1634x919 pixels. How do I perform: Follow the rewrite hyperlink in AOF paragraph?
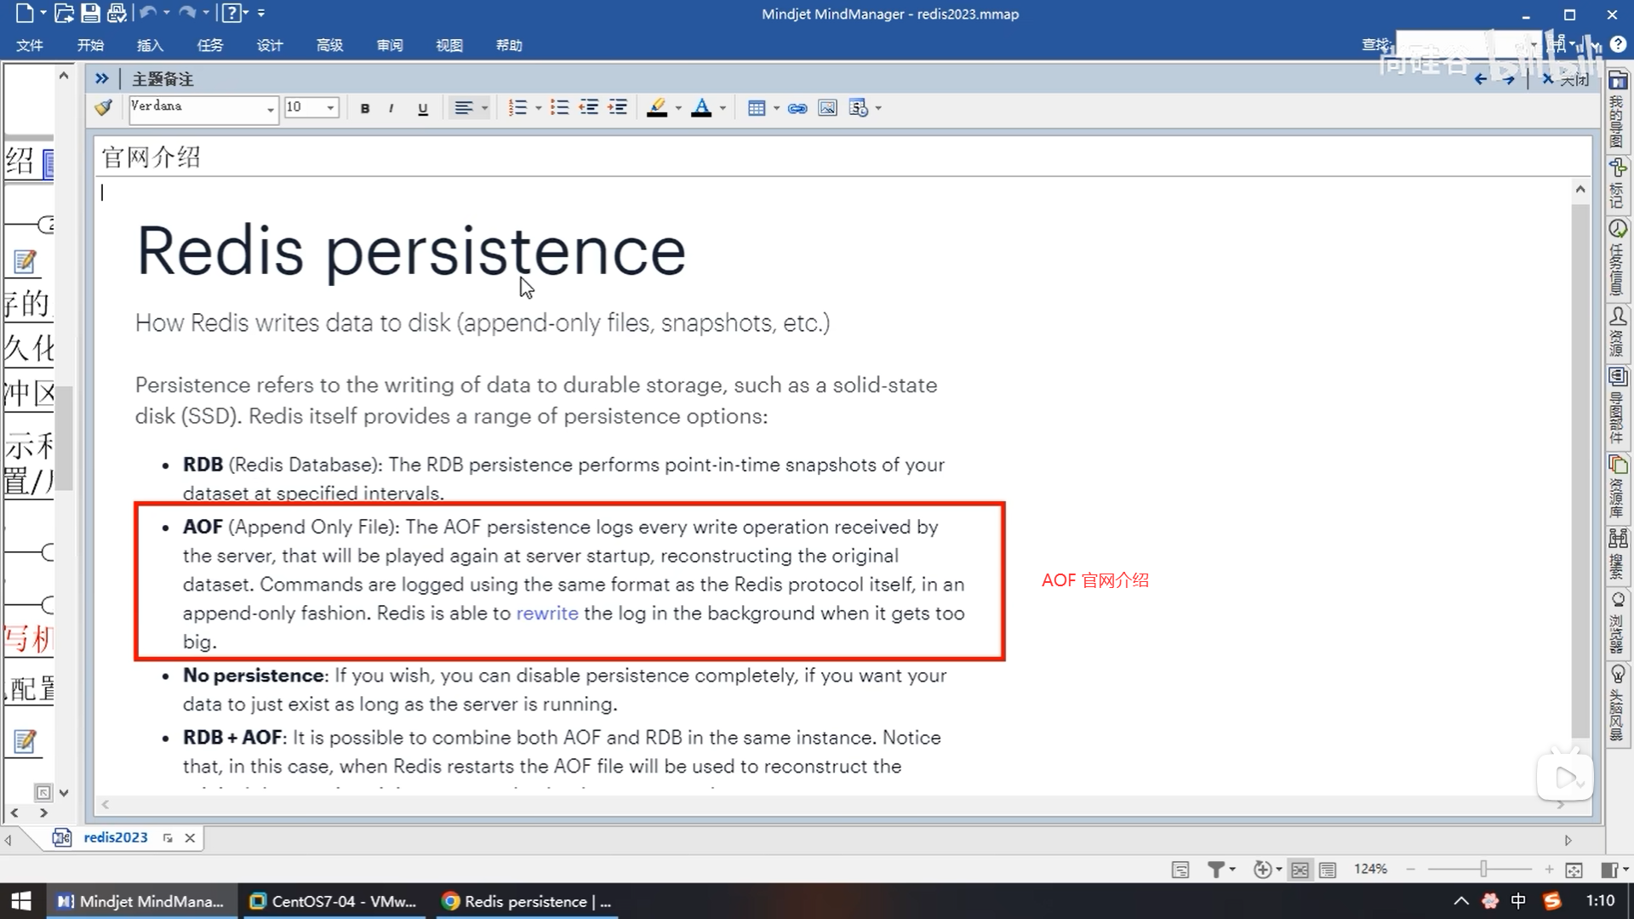(x=546, y=613)
